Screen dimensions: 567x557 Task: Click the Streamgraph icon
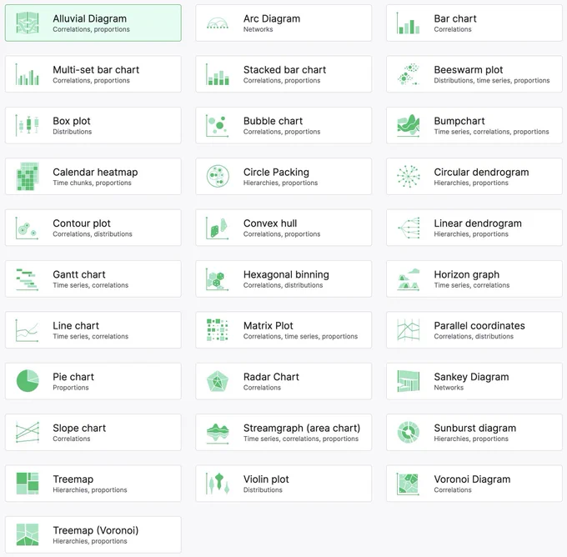pyautogui.click(x=218, y=433)
